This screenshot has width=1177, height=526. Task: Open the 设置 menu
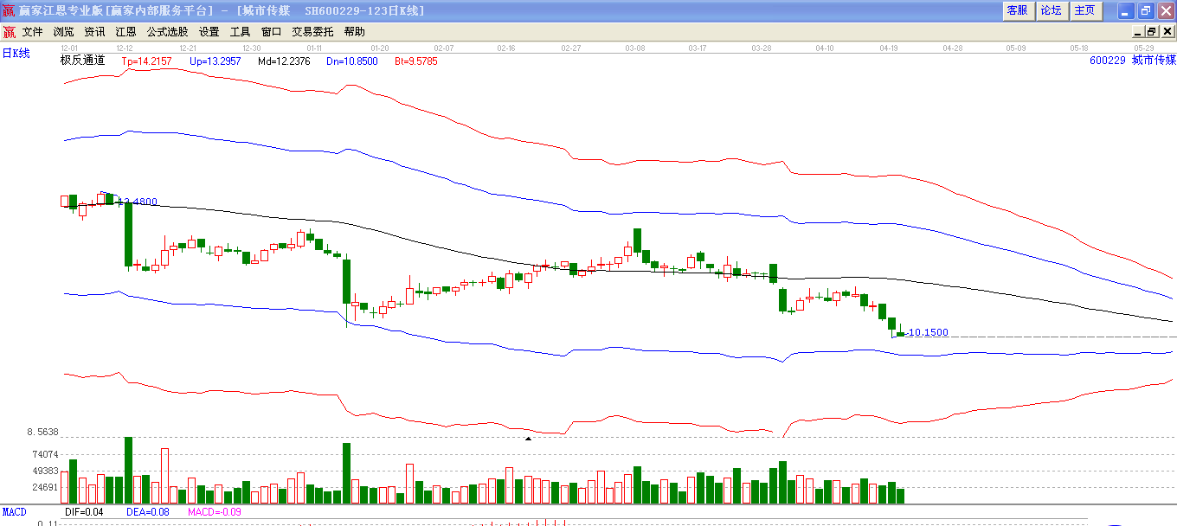[x=209, y=32]
